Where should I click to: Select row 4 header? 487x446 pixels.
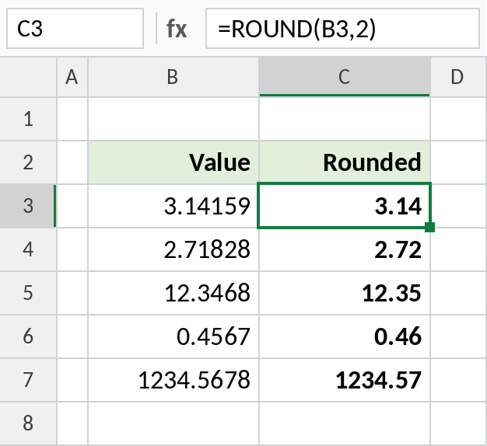pyautogui.click(x=28, y=249)
